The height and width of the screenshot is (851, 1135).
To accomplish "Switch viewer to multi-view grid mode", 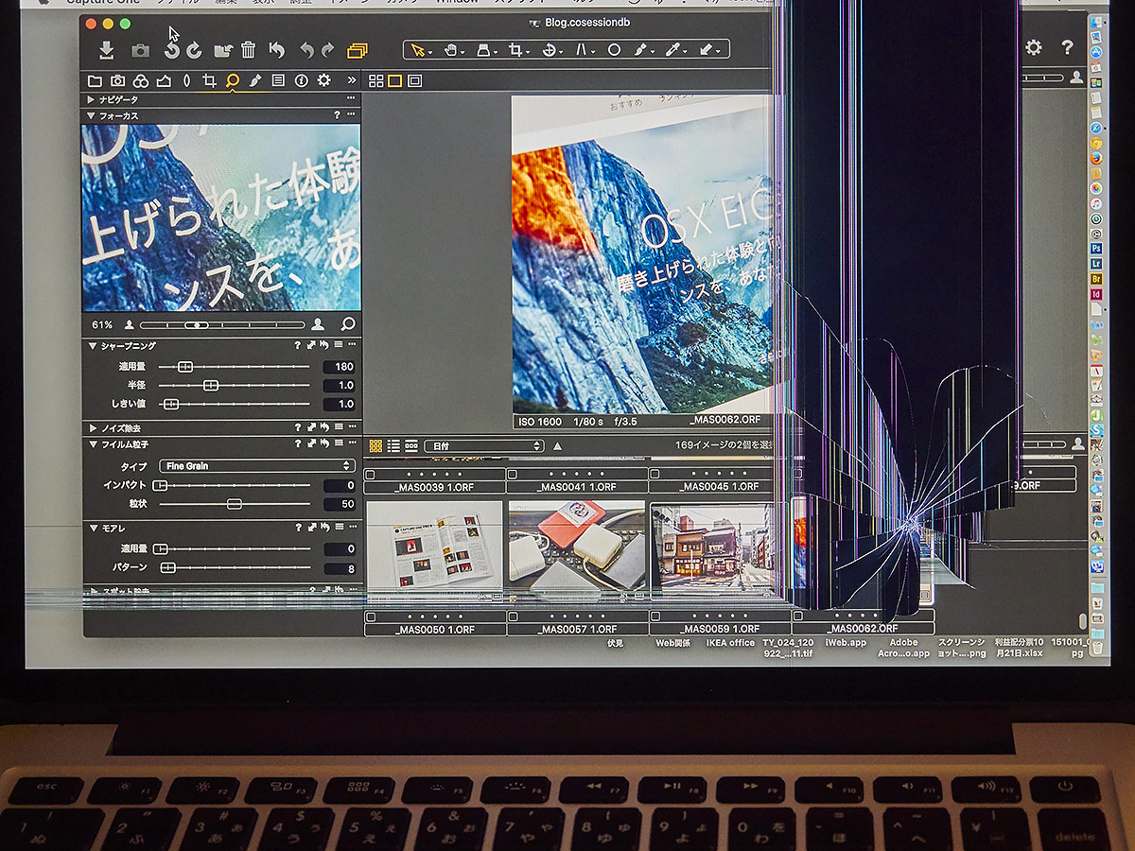I will 375,80.
